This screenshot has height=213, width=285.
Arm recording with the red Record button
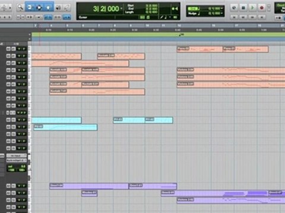tap(262, 8)
